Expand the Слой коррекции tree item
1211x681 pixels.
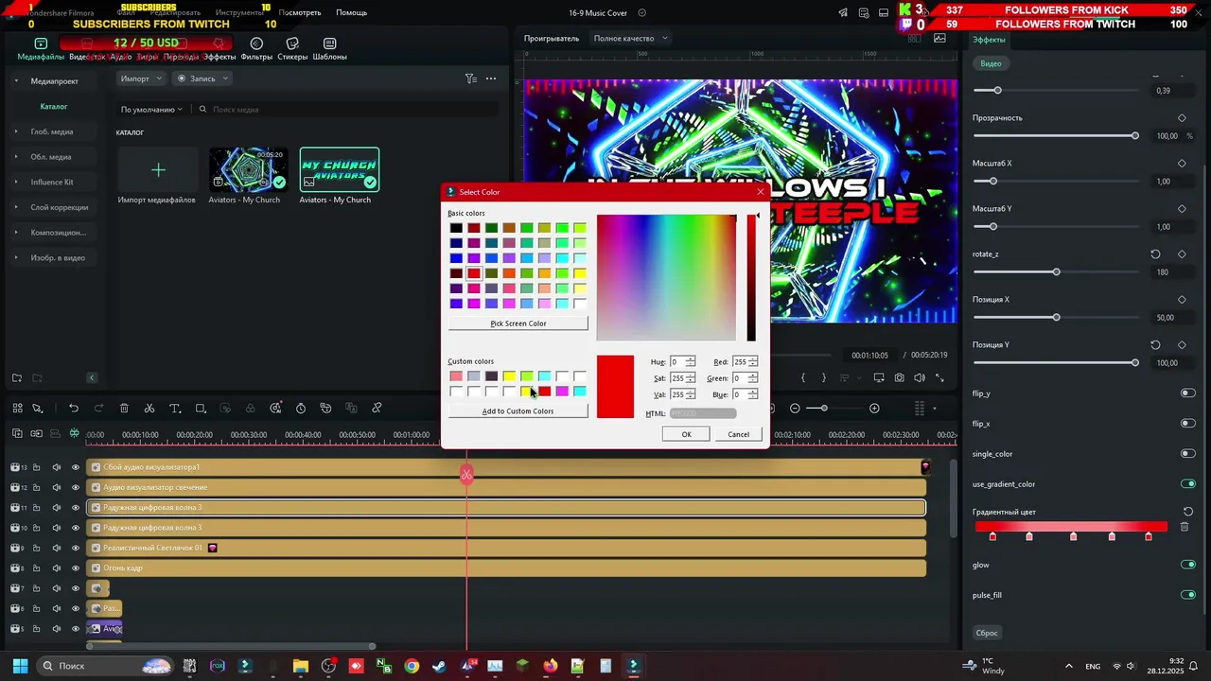[16, 207]
